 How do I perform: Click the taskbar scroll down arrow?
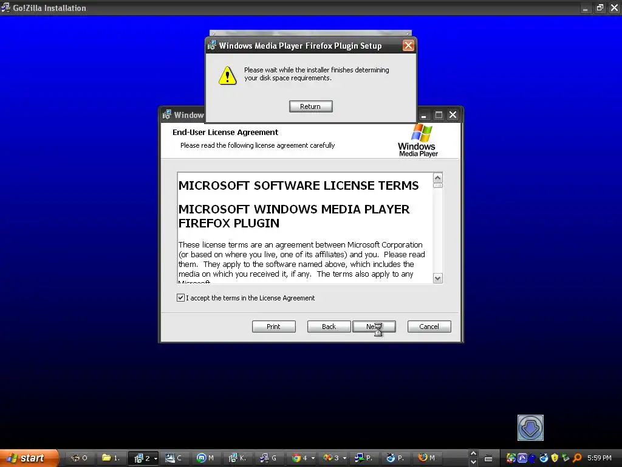tap(473, 463)
